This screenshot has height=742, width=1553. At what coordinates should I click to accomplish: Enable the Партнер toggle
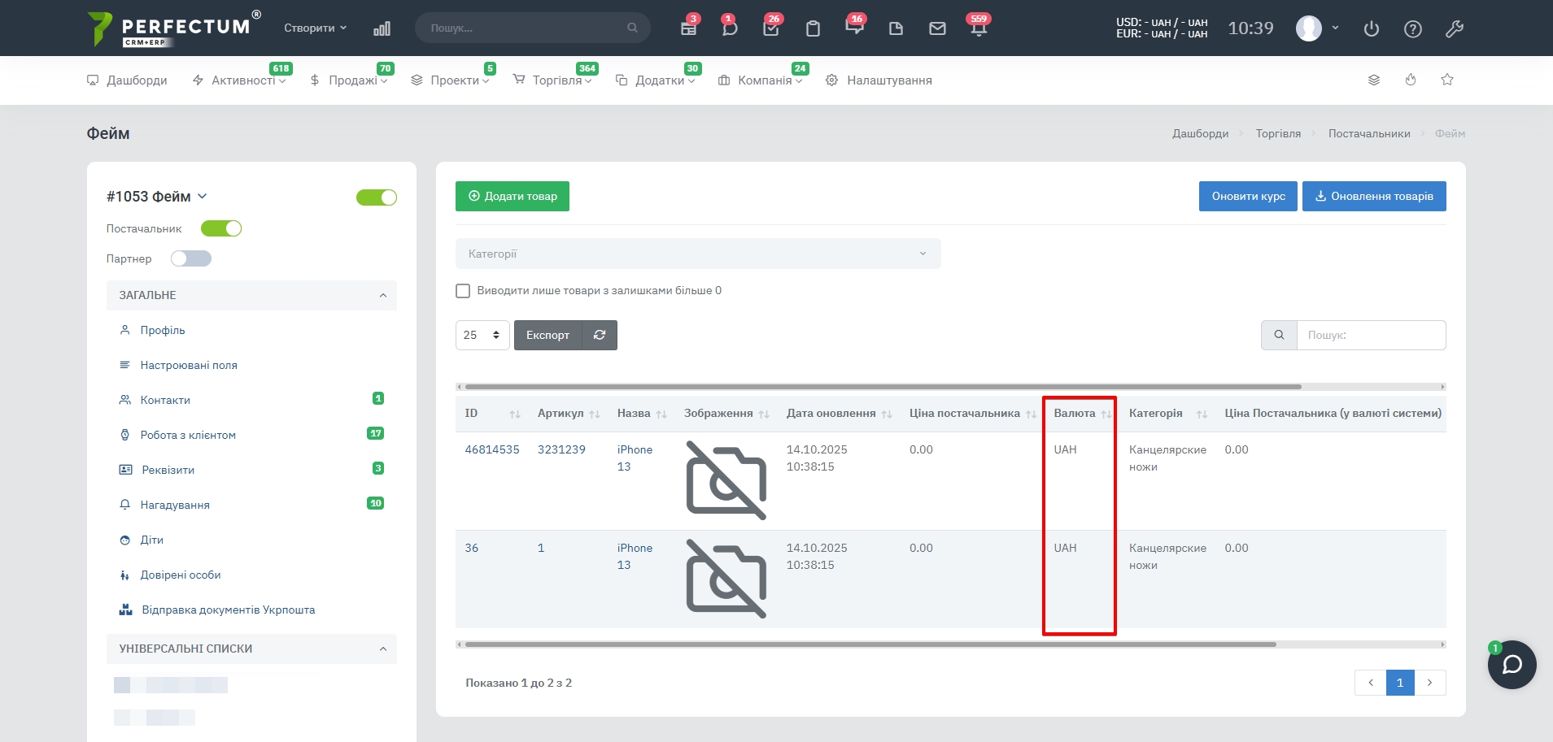(191, 258)
